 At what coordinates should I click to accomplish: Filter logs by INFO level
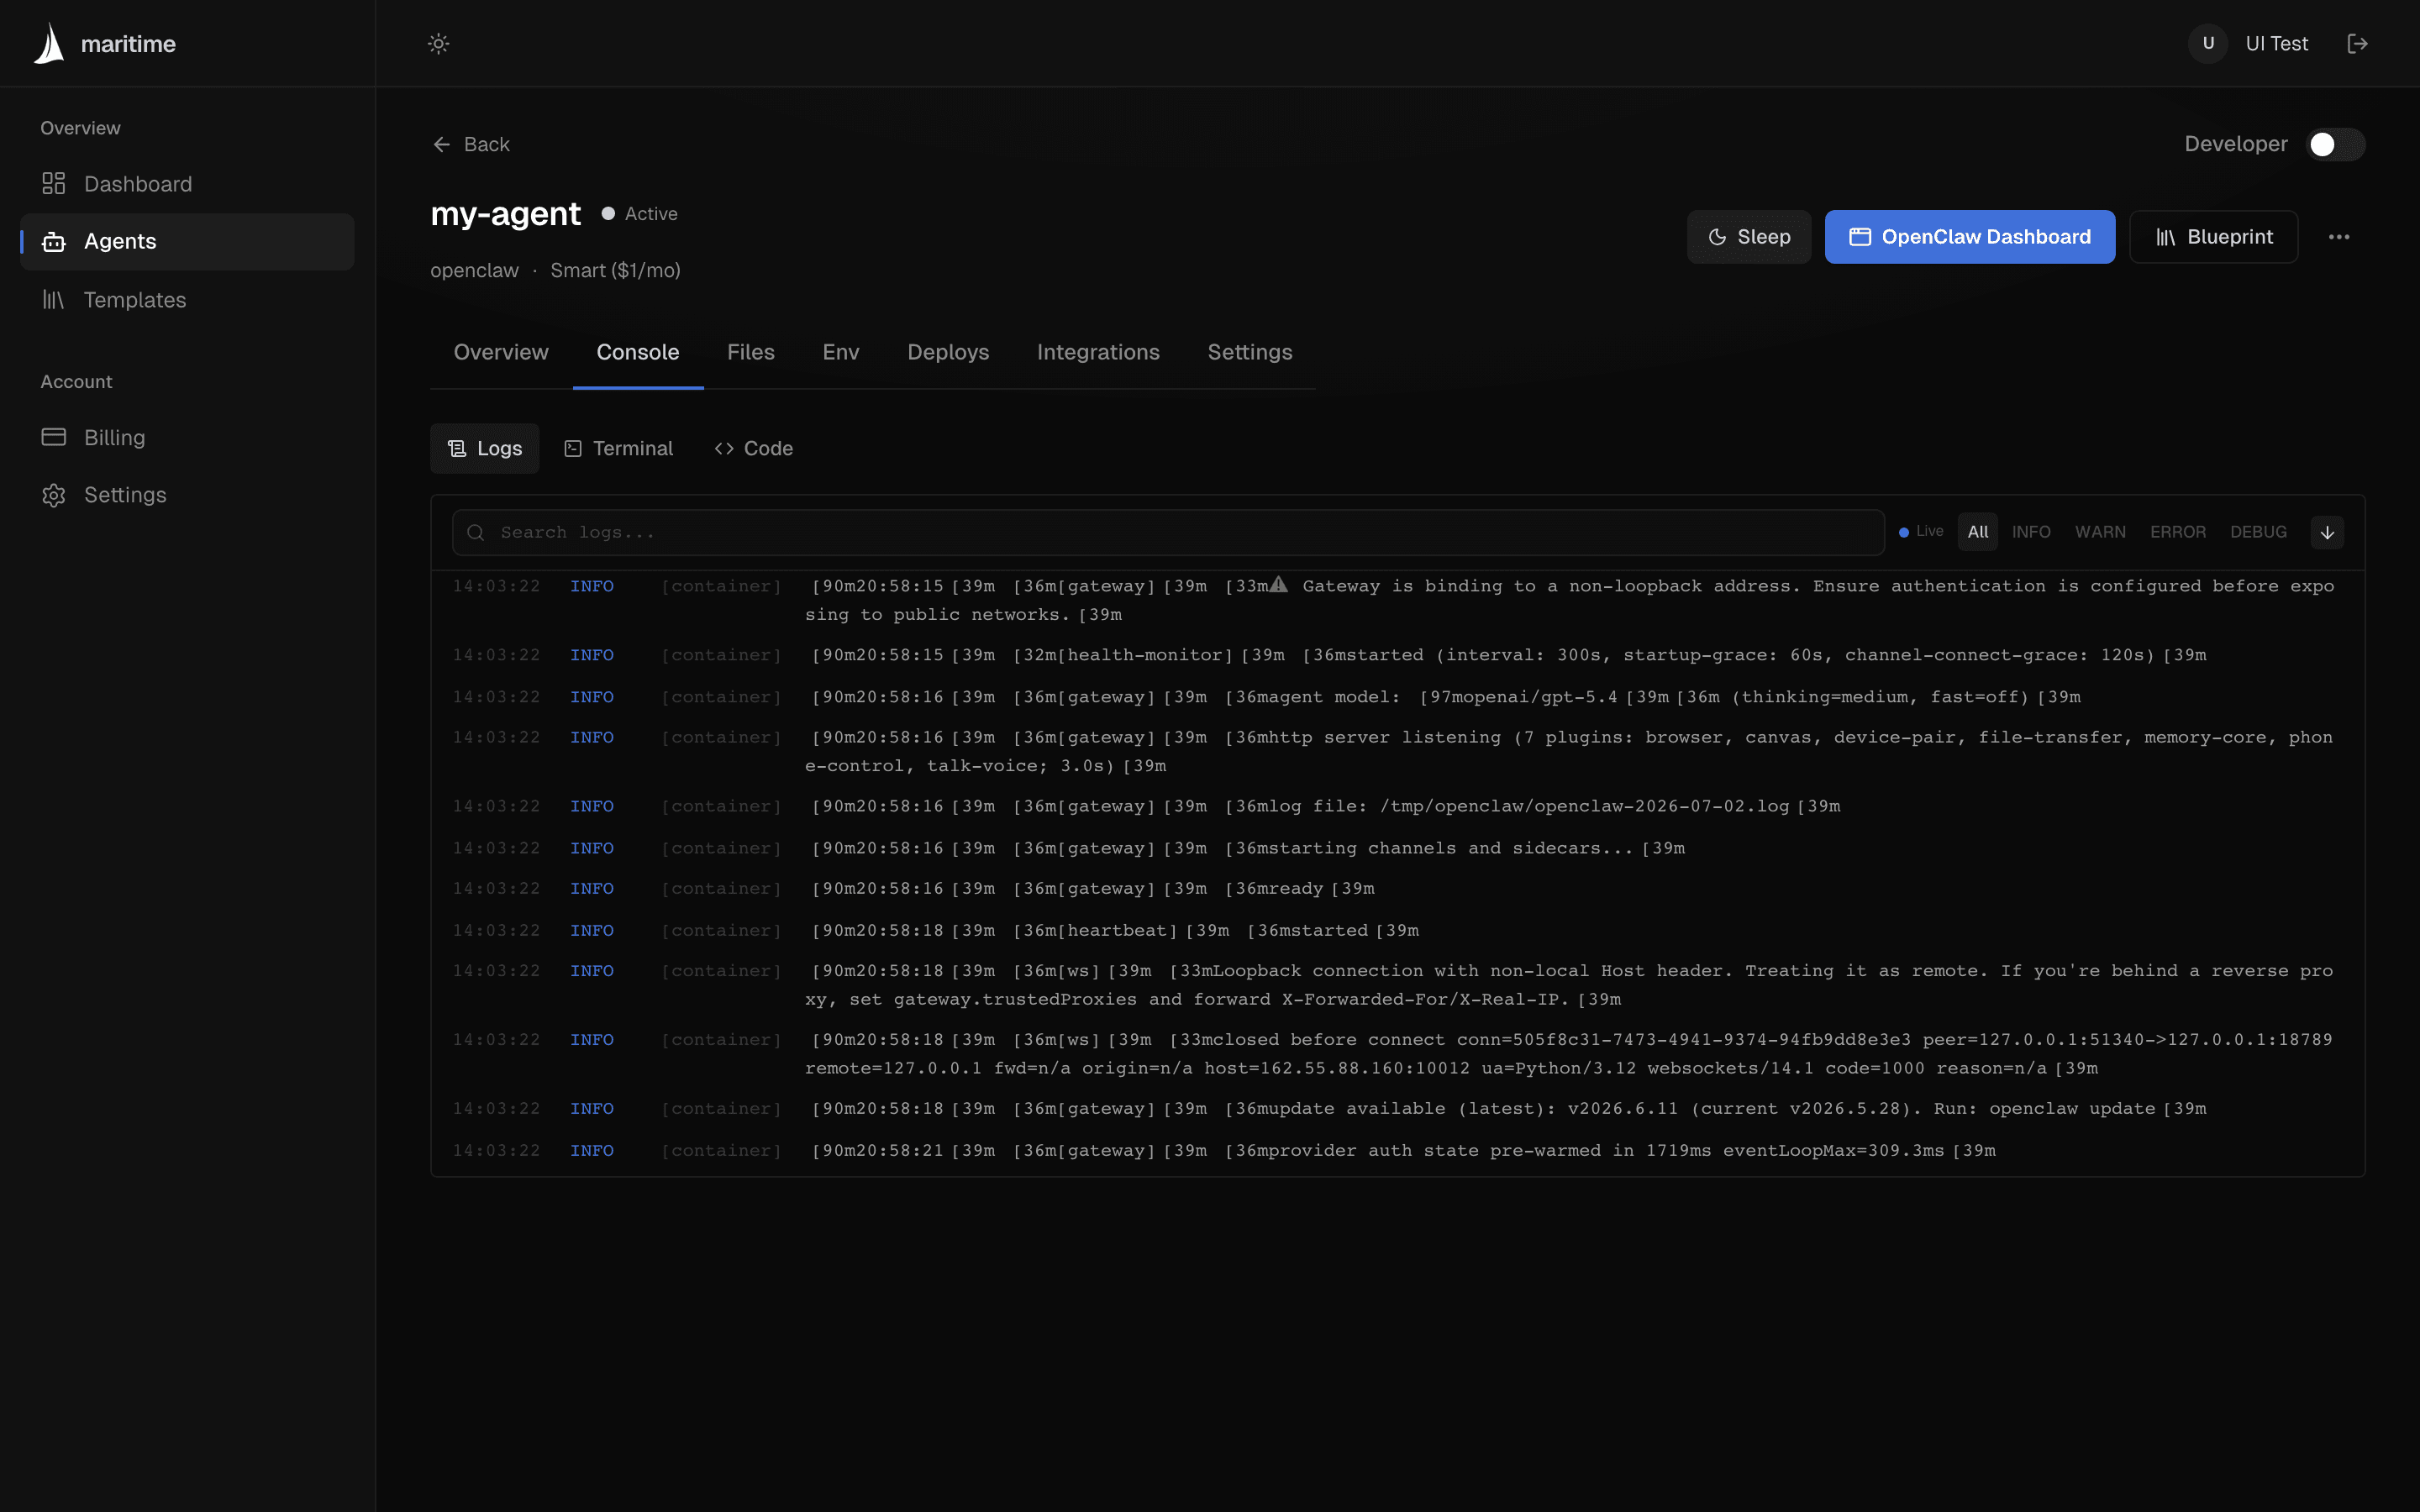[2031, 532]
